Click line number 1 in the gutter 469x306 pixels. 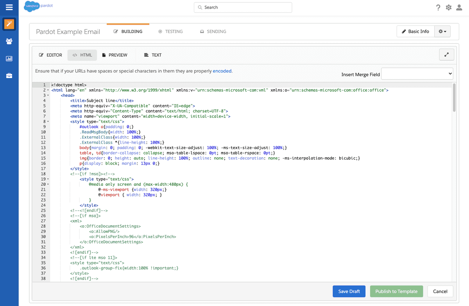44,85
